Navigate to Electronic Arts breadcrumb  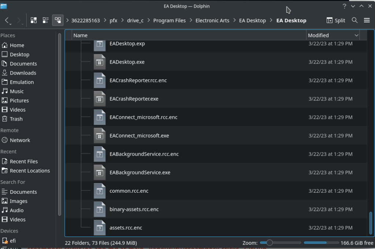coord(212,20)
